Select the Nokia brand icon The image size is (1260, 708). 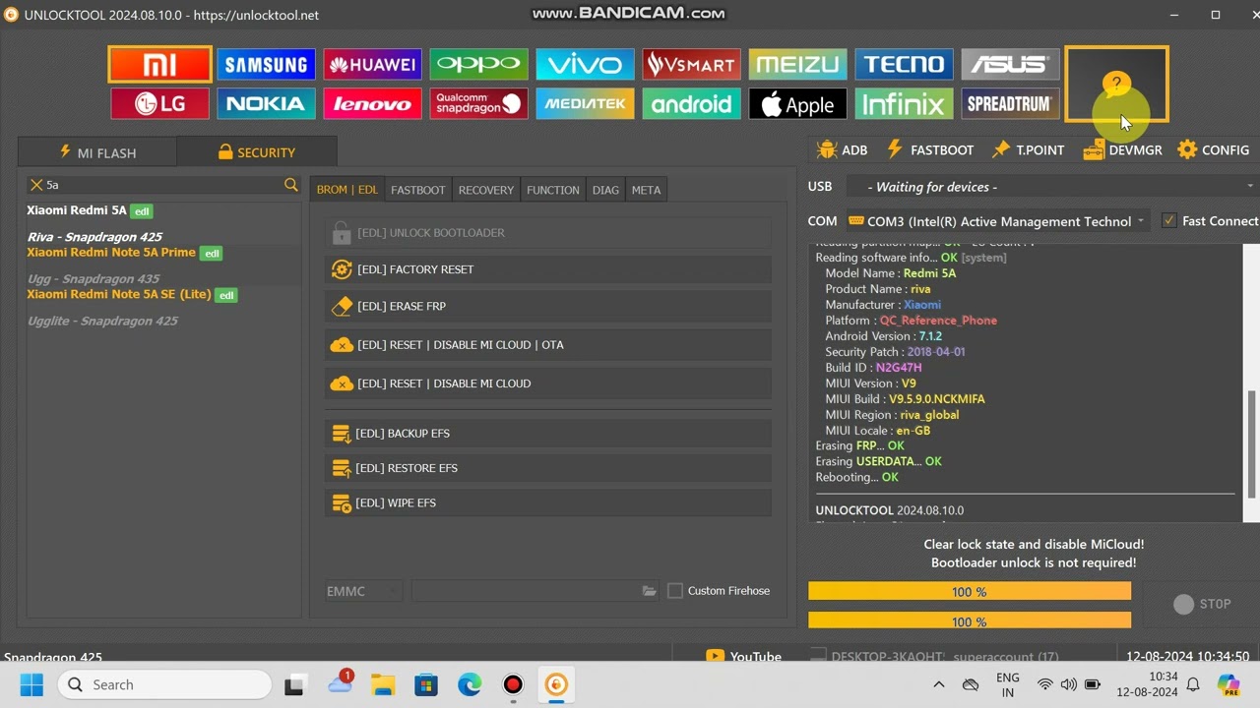266,103
